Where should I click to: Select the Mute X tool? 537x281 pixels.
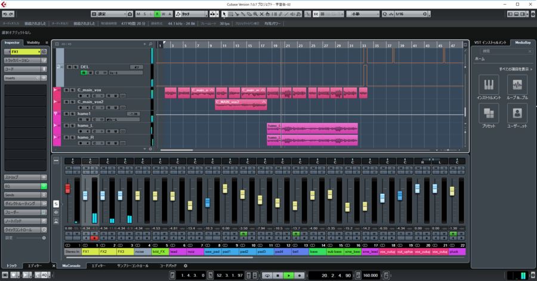(262, 14)
